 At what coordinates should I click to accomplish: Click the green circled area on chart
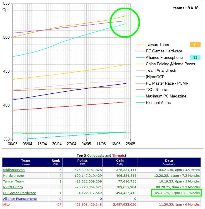pyautogui.click(x=125, y=23)
